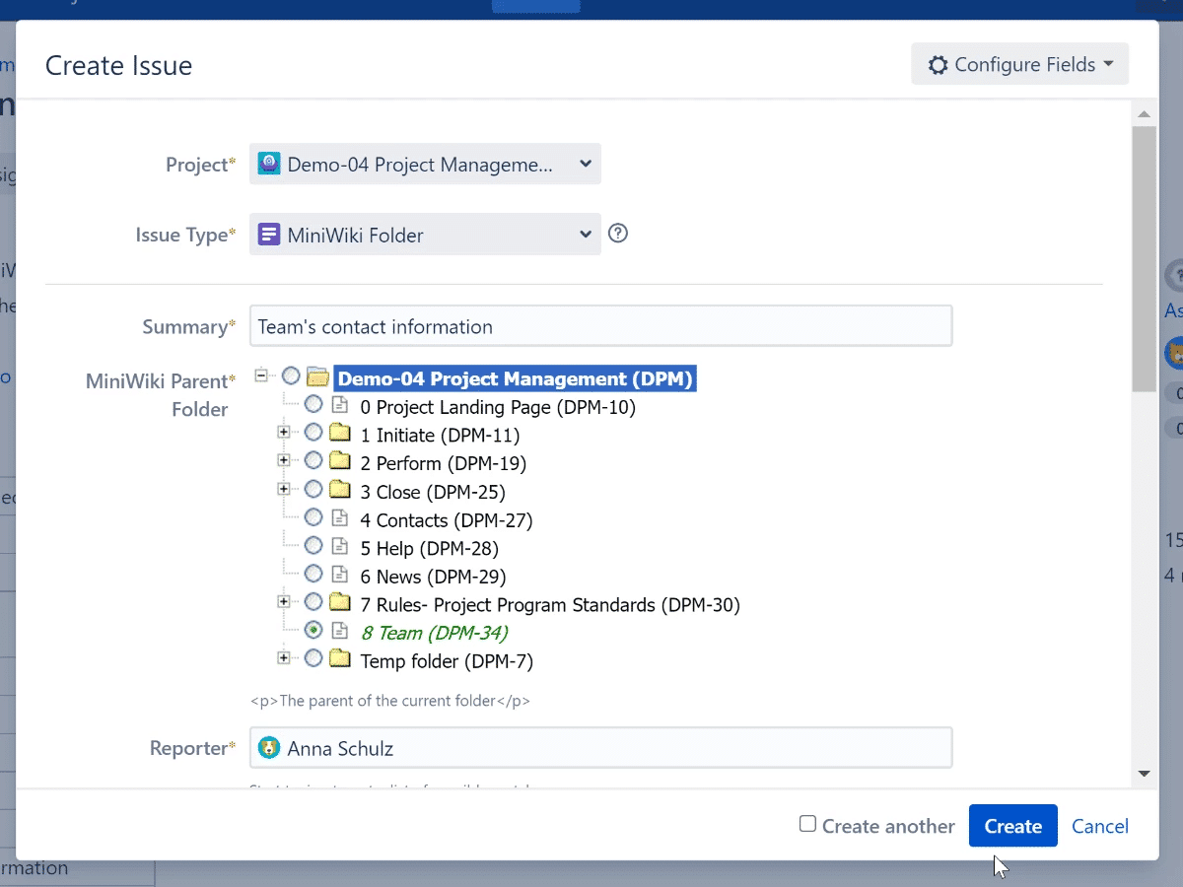Screen dimensions: 1183x887
Task: Click Anna Schulz's avatar in Reporter field
Action: pyautogui.click(x=269, y=748)
